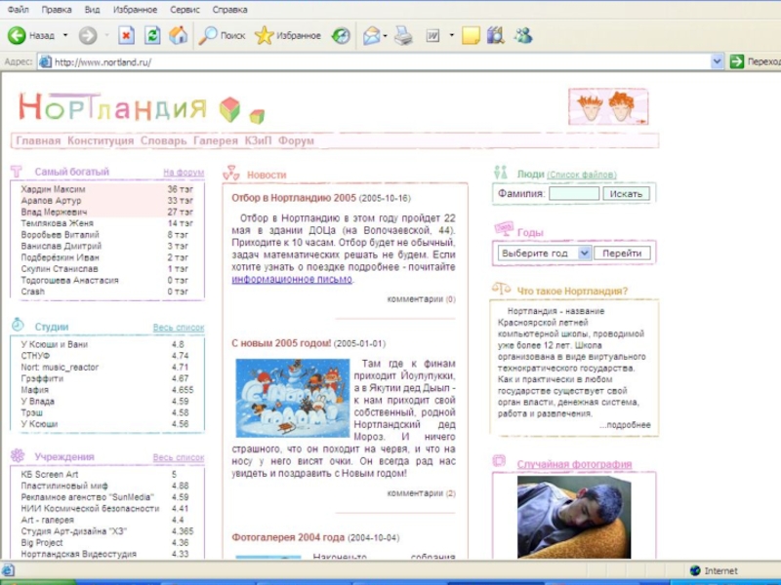The height and width of the screenshot is (585, 781).
Task: Click the Back (Назад) navigation arrow
Action: click(x=18, y=36)
